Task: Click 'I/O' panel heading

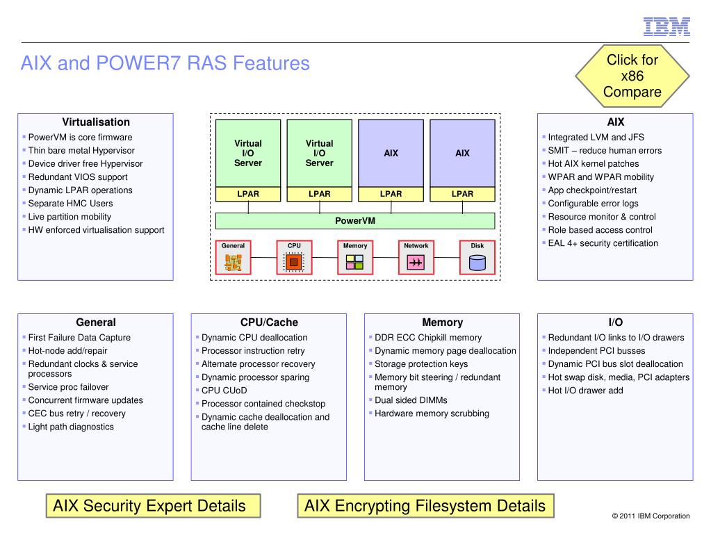Action: coord(615,322)
